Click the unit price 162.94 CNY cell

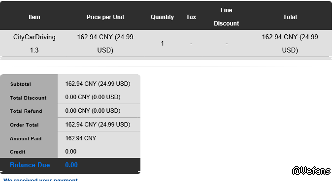pos(105,44)
